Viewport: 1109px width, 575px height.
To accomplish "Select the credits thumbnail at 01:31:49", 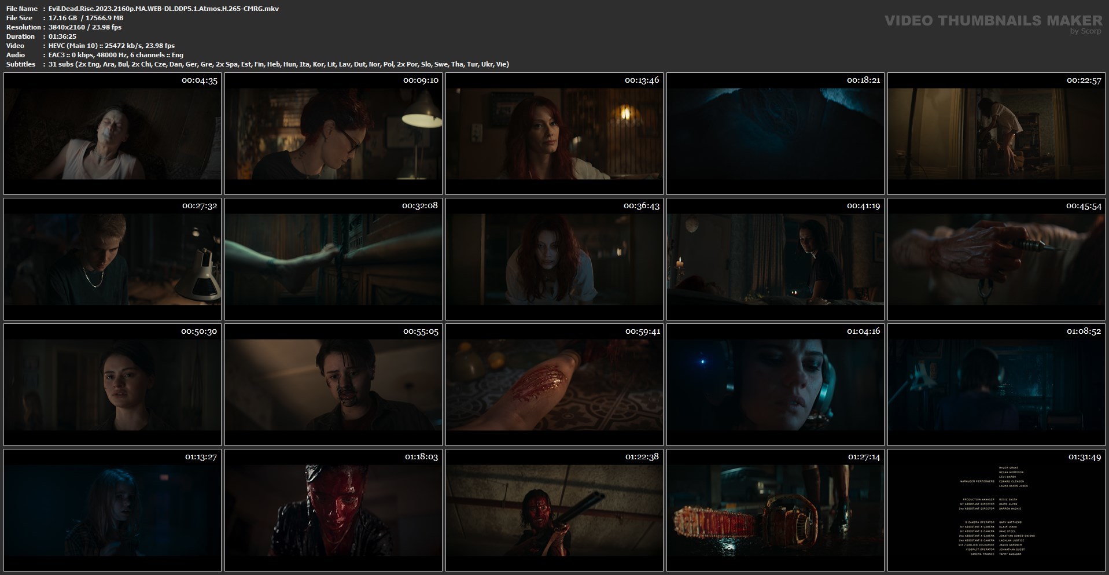I will (x=996, y=510).
